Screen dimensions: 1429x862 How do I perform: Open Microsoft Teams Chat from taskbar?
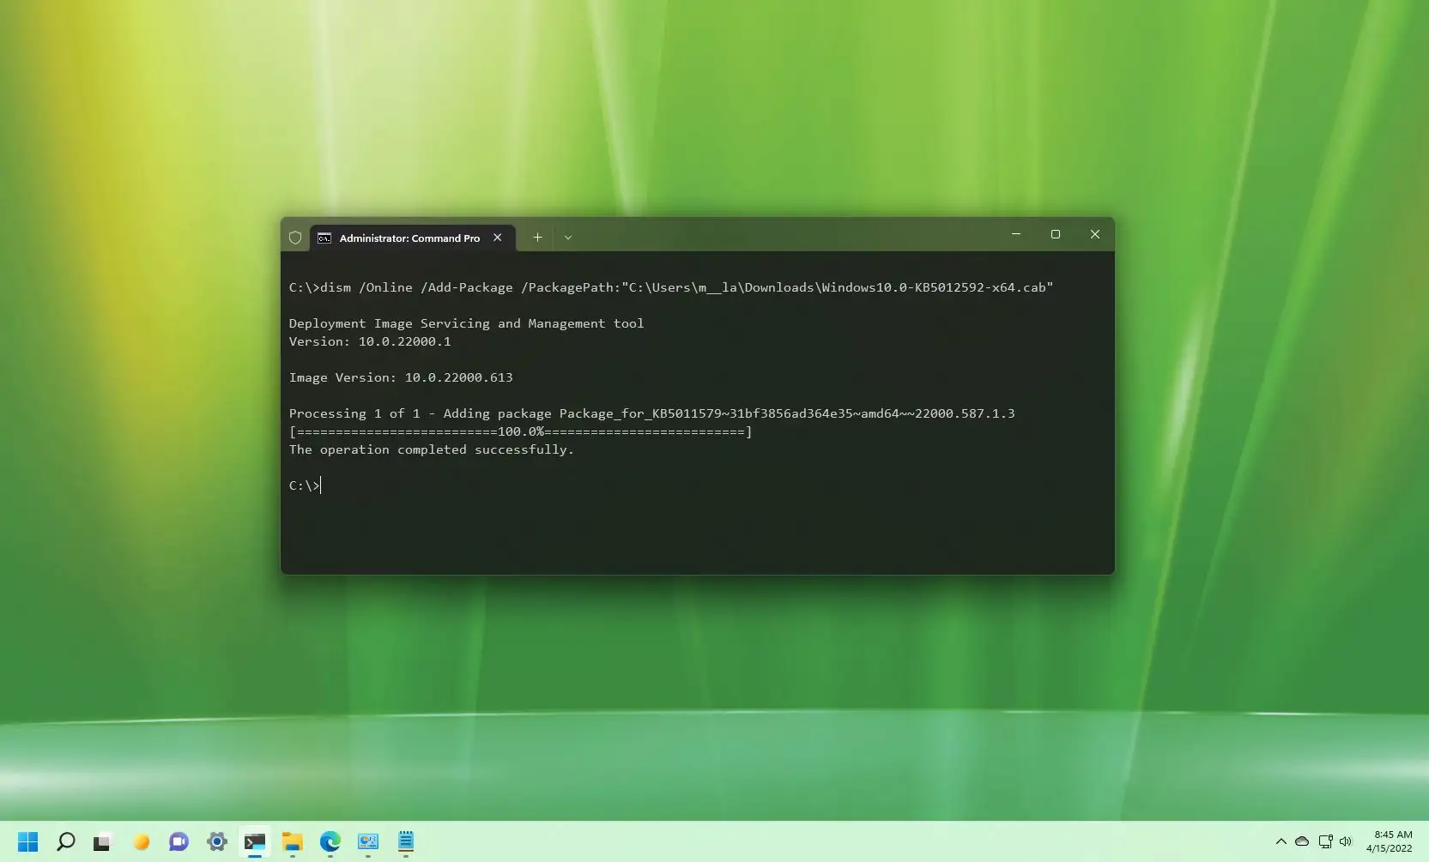[x=178, y=842]
